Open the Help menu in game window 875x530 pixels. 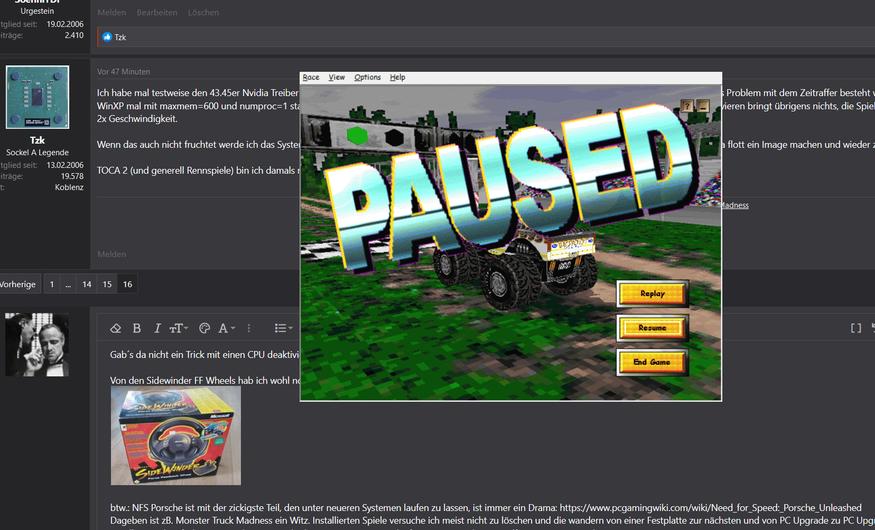(397, 78)
